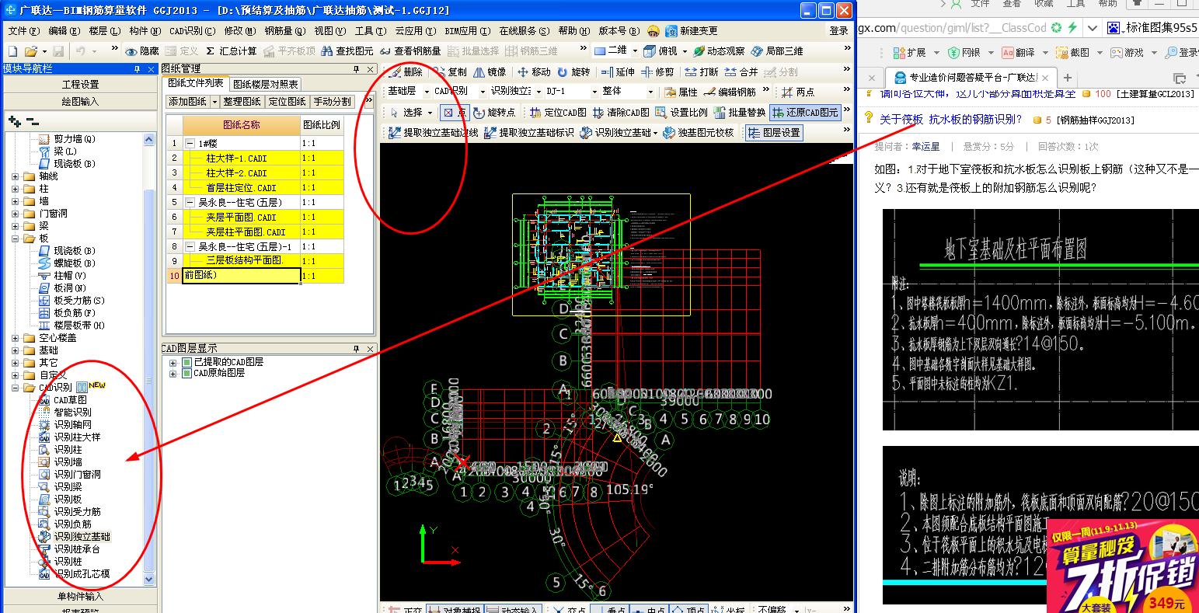Click 翻译 button in browser toolbar
This screenshot has width=1199, height=613.
point(1024,52)
